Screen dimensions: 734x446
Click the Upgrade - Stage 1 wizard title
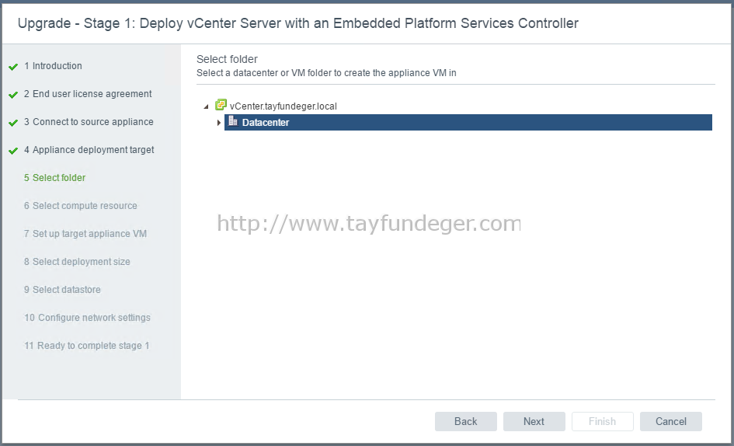298,23
